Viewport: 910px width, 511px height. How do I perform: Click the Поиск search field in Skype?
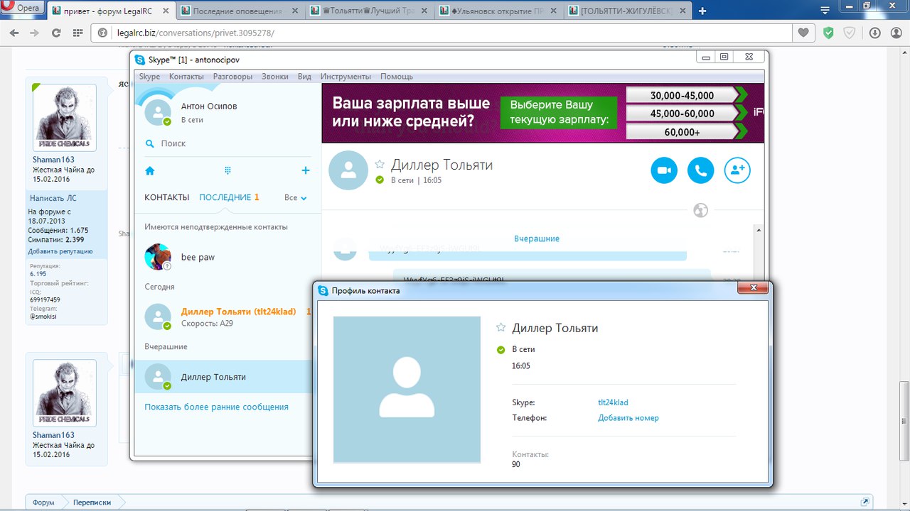(227, 143)
